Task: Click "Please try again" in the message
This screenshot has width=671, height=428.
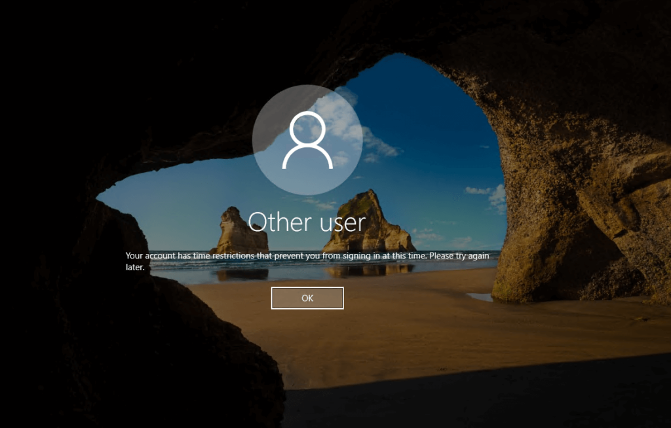Action: click(x=459, y=256)
